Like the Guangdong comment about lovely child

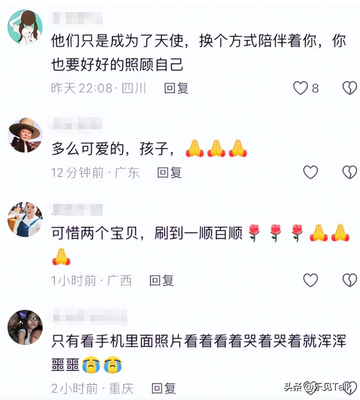[x=310, y=172]
